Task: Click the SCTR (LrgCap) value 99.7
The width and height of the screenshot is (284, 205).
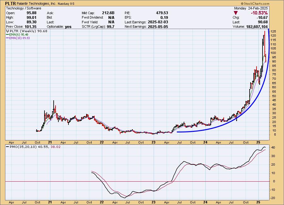Action: tap(110, 26)
